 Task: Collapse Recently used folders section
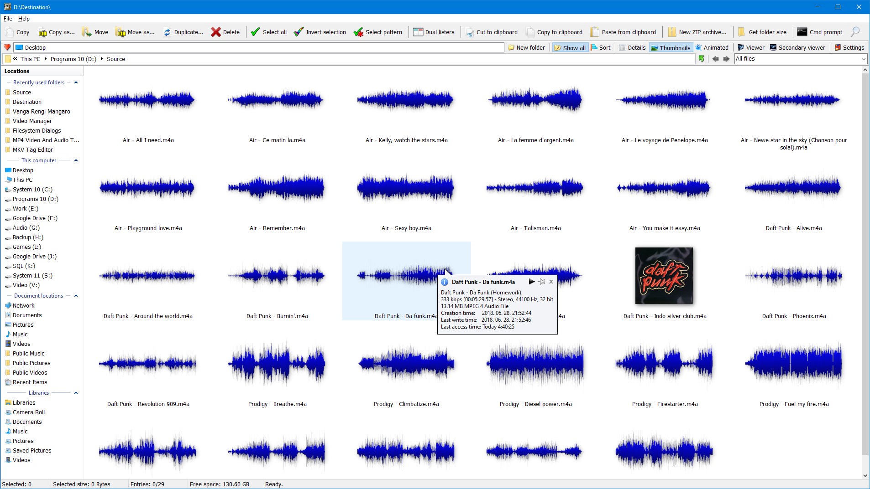(76, 82)
